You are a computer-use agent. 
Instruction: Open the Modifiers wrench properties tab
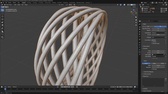coord(140,45)
